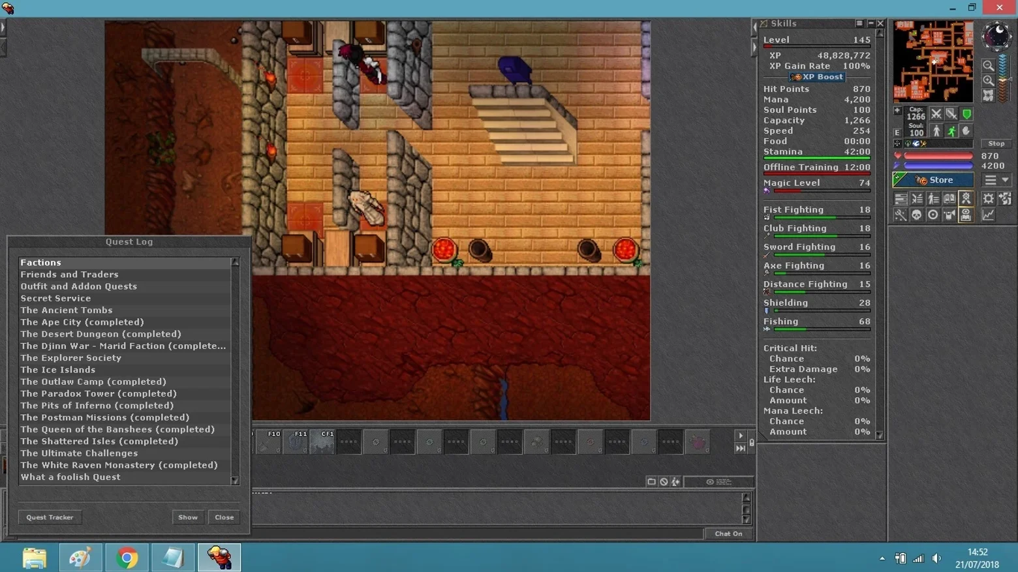Image resolution: width=1018 pixels, height=572 pixels.
Task: Select the Secret Service quest line
Action: [x=125, y=298]
